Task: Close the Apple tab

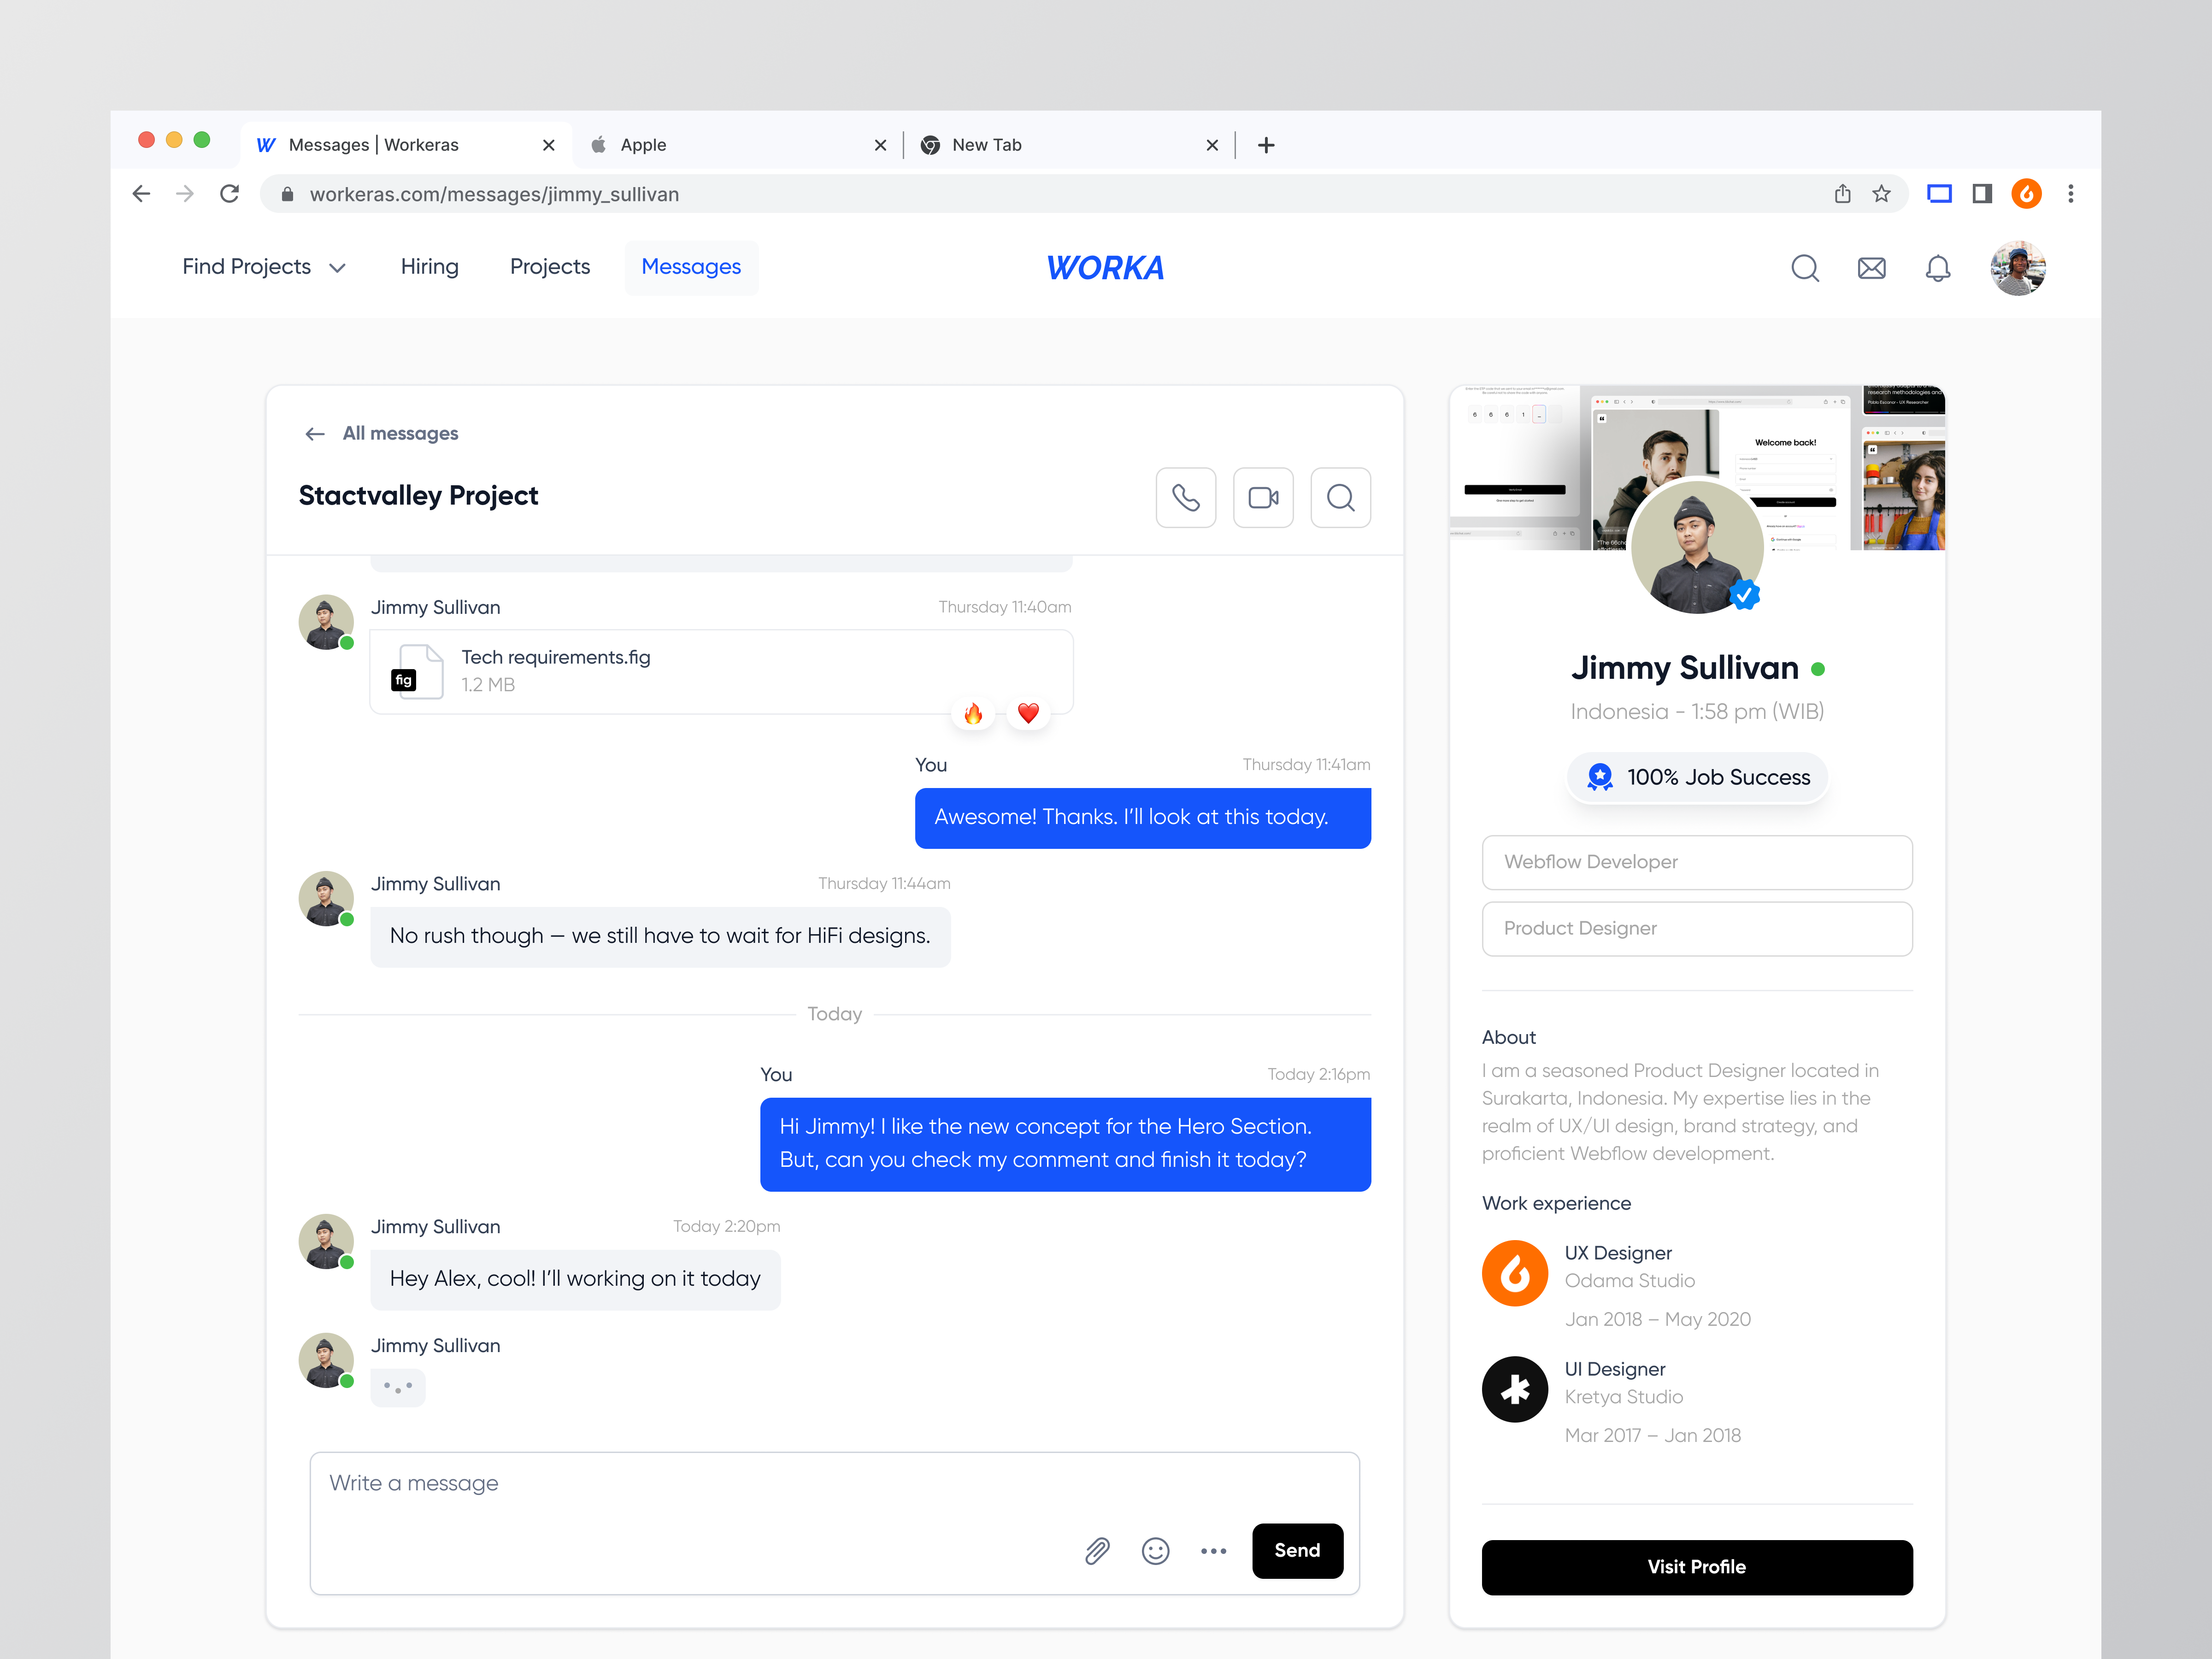Action: tap(880, 145)
